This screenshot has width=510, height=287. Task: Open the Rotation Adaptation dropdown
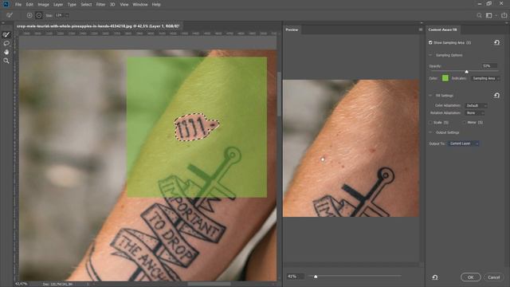click(x=475, y=113)
